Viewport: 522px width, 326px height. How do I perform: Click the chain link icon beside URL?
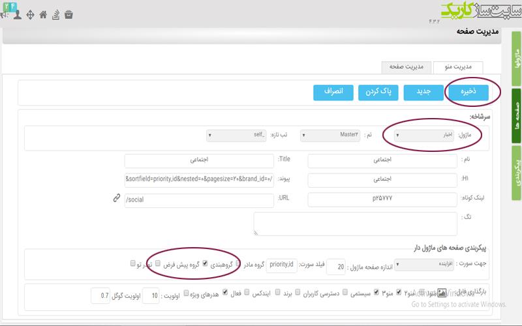click(117, 198)
